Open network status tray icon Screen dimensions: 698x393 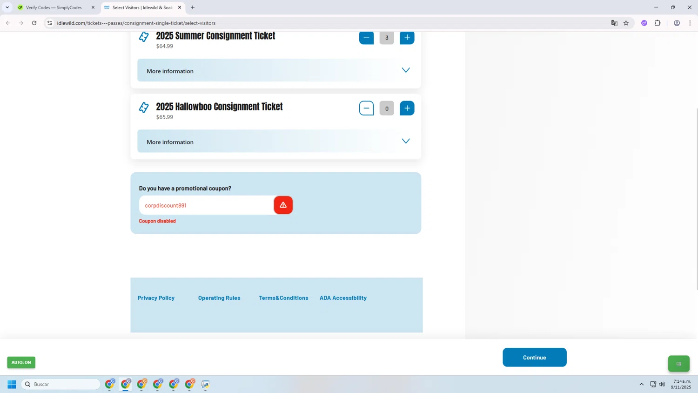(653, 384)
